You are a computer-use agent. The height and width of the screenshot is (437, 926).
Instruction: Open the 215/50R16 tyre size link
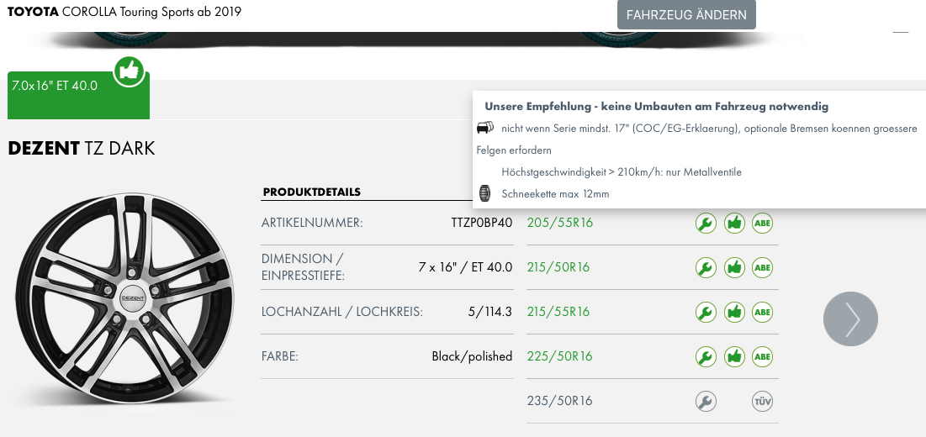[558, 268]
